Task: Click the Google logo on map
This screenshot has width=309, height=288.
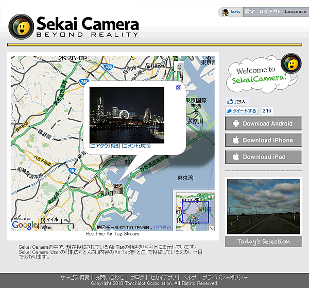Action: (x=24, y=225)
